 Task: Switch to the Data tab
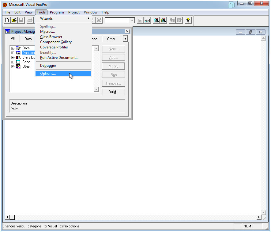(28, 39)
